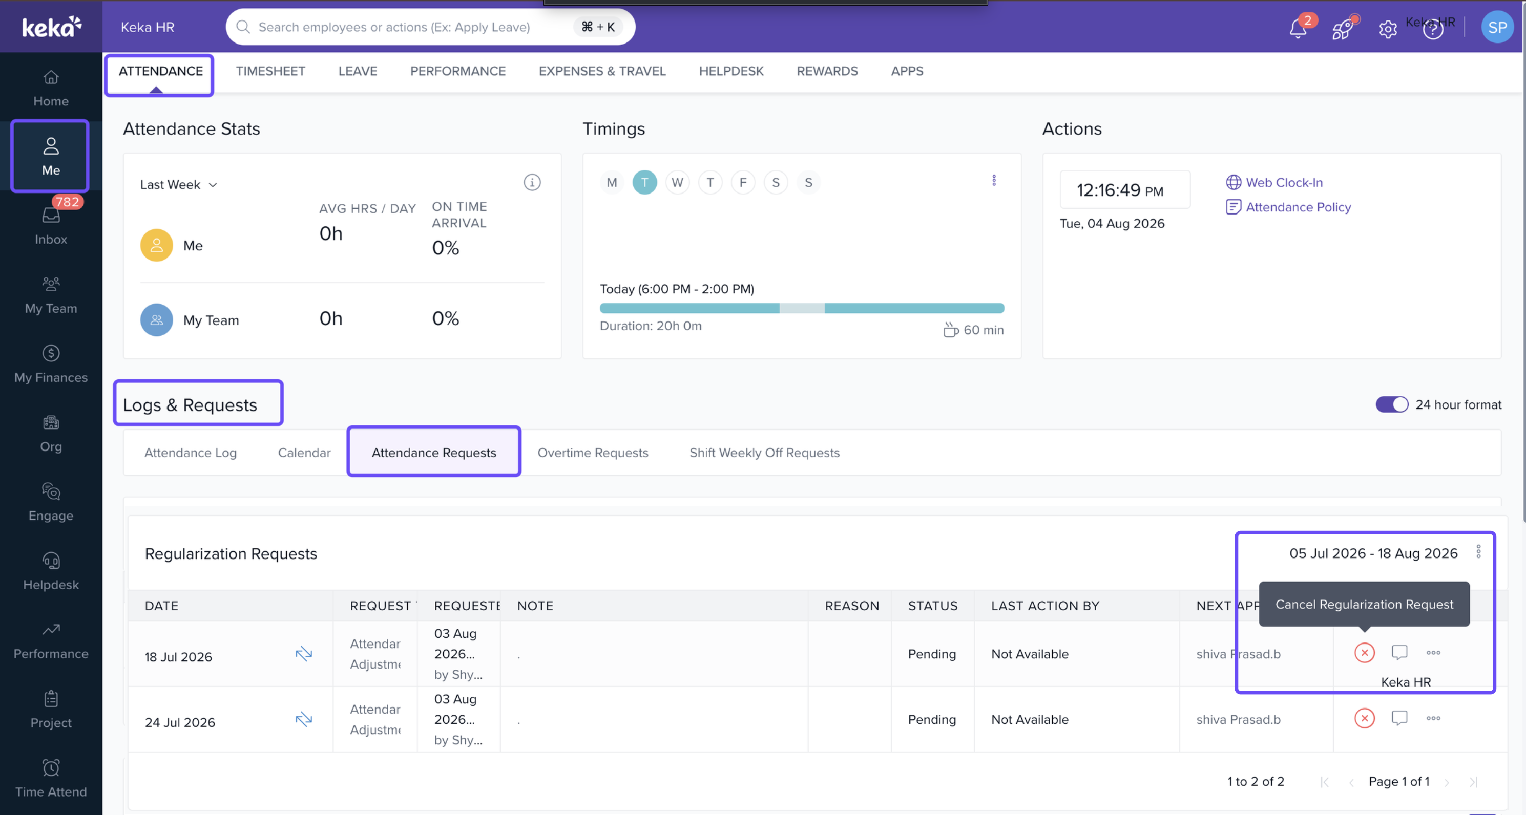Viewport: 1526px width, 815px height.
Task: Select Attendance Requests sub-tab
Action: [x=434, y=452]
